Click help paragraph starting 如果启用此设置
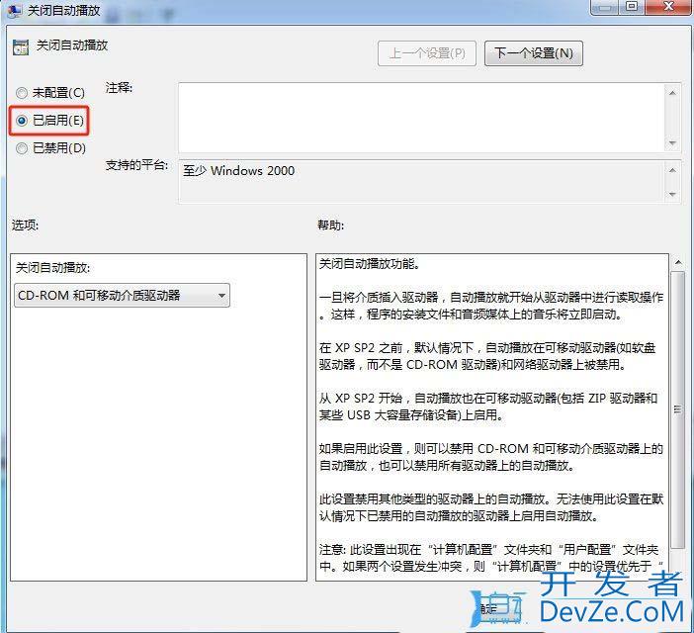The width and height of the screenshot is (694, 633). click(491, 457)
